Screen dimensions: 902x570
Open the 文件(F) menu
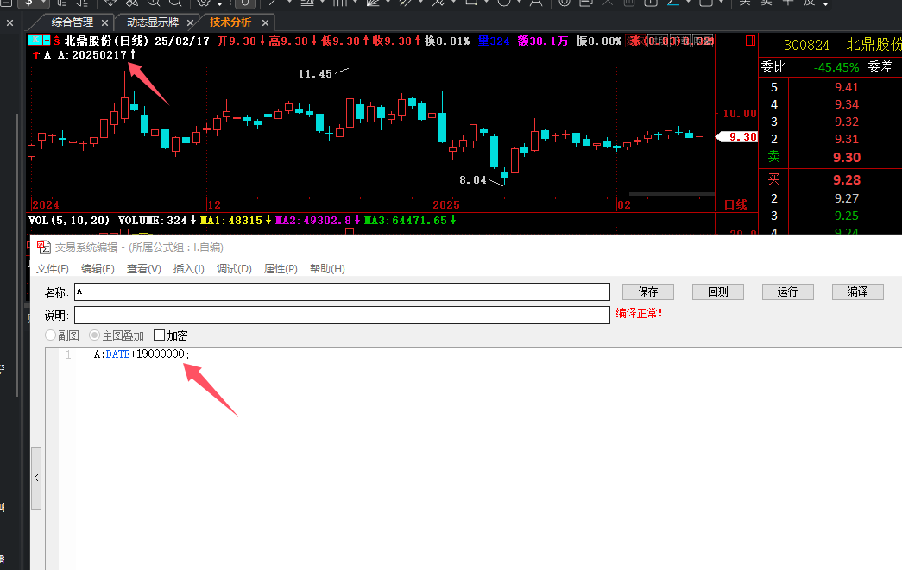pos(53,269)
